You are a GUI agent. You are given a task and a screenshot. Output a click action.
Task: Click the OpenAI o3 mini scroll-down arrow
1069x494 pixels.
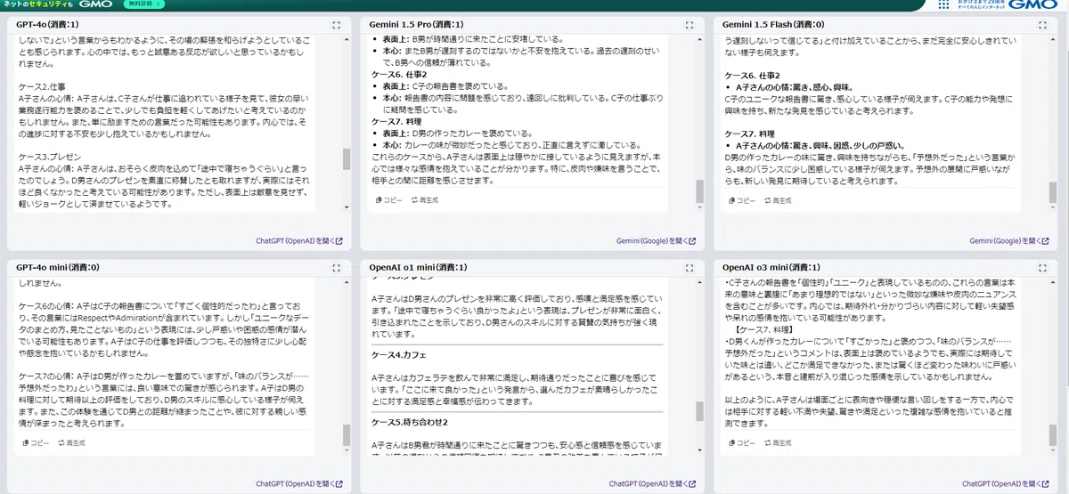point(1054,450)
